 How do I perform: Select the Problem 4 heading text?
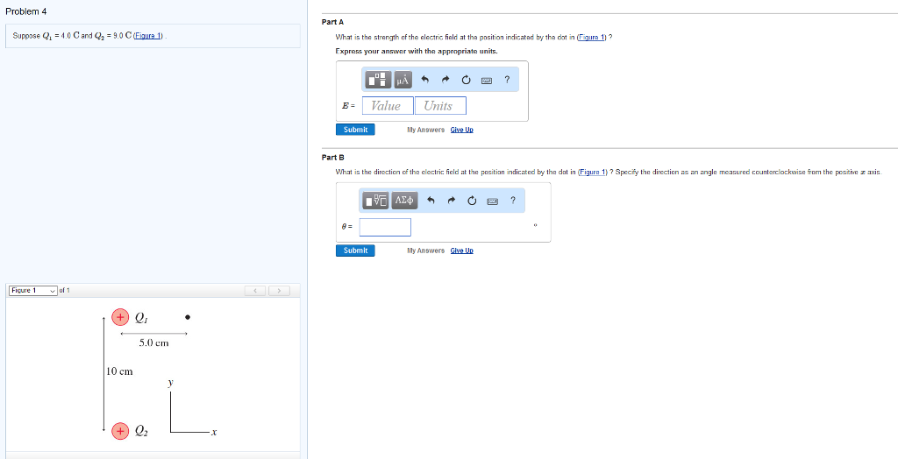click(25, 11)
